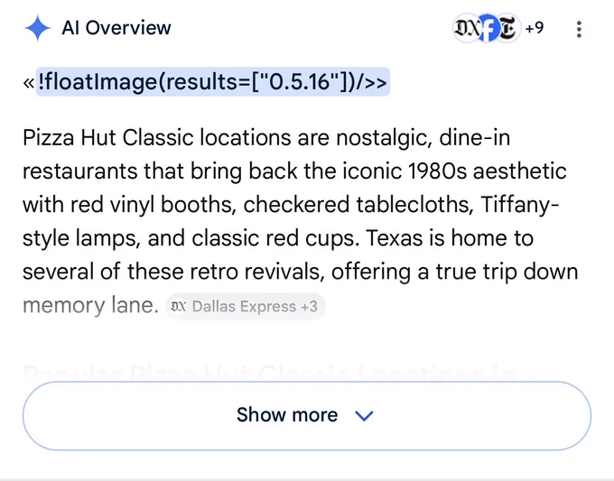The image size is (614, 481).
Task: Click the chevron arrow beside Show more
Action: tap(364, 416)
